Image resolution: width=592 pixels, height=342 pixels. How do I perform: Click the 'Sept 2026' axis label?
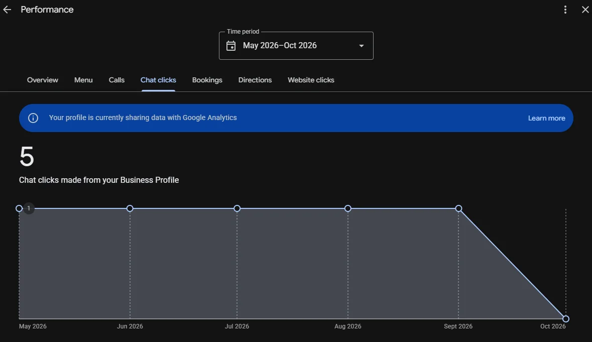pyautogui.click(x=458, y=326)
